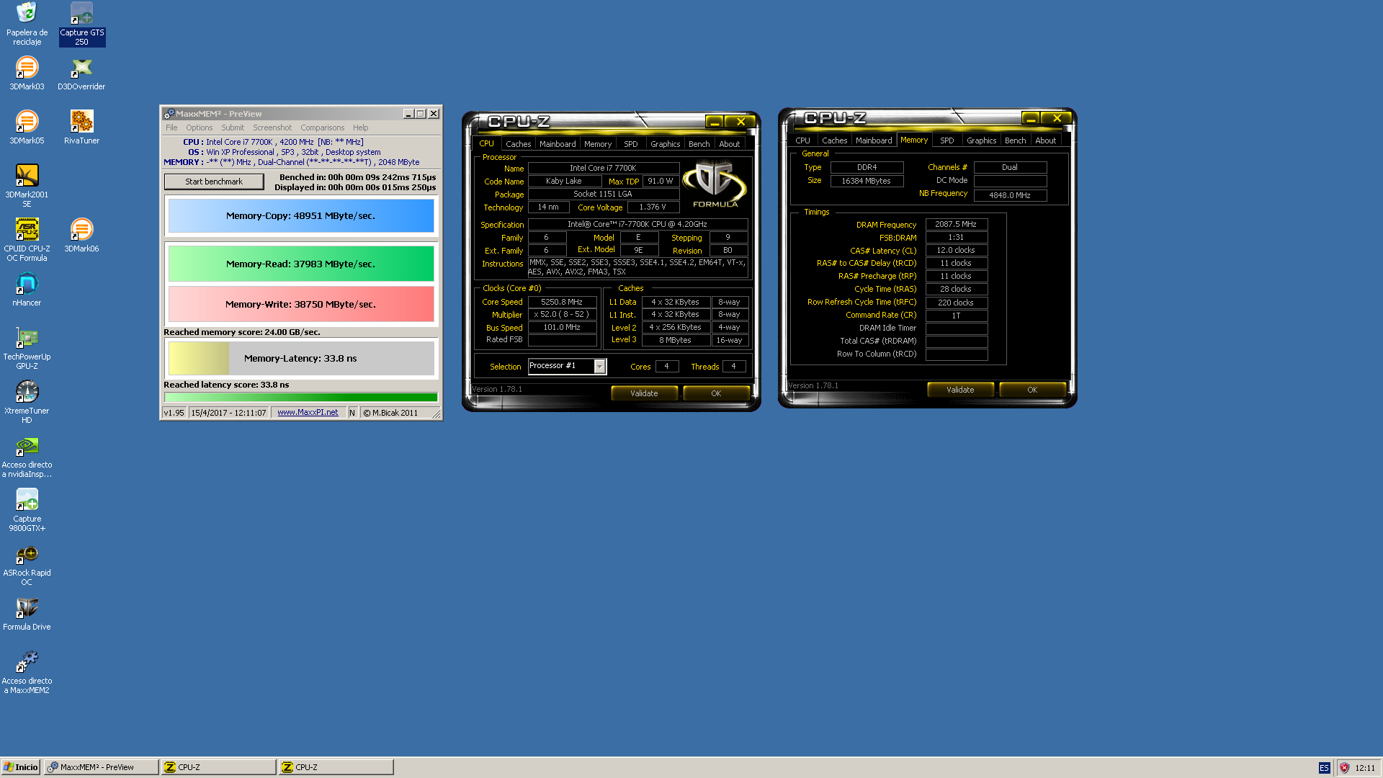Click the MaxxMEM² title bar app icon

pyautogui.click(x=169, y=114)
